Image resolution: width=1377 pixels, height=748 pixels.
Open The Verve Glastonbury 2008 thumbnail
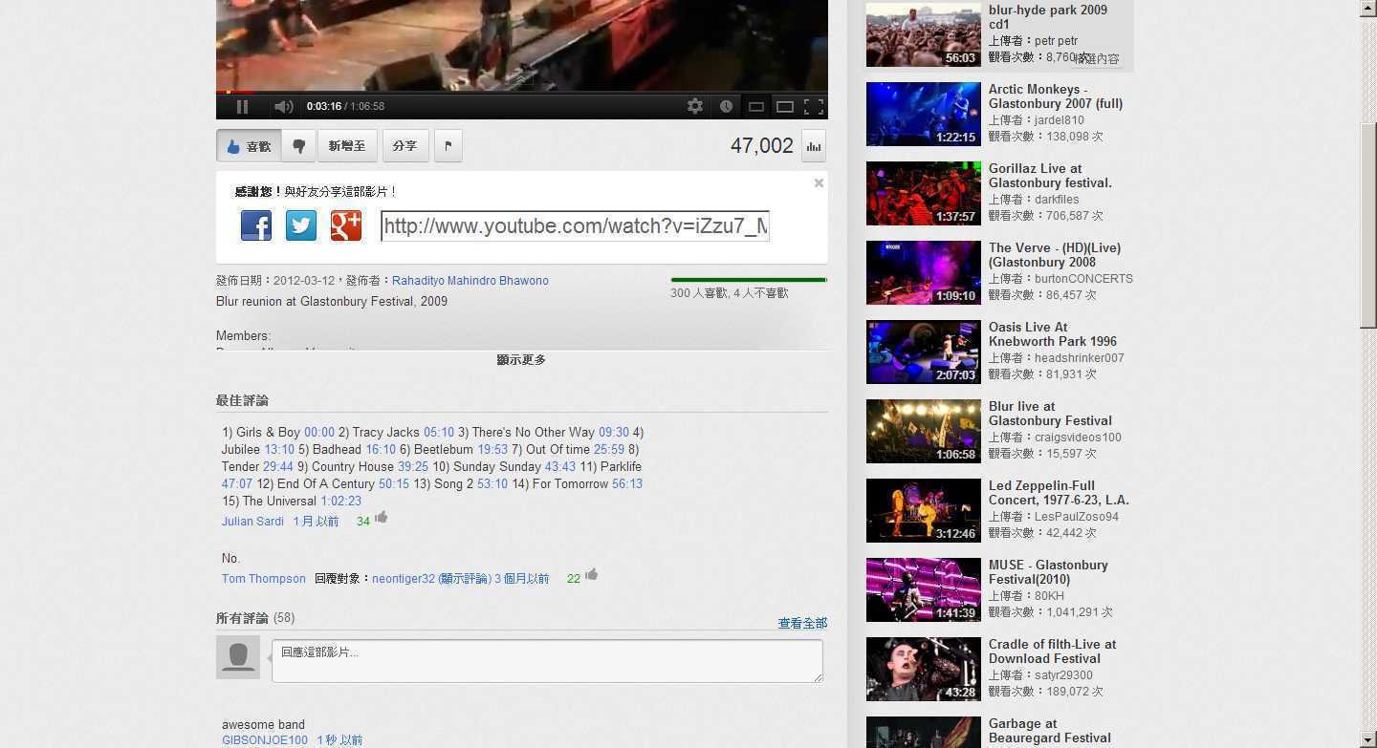(924, 273)
